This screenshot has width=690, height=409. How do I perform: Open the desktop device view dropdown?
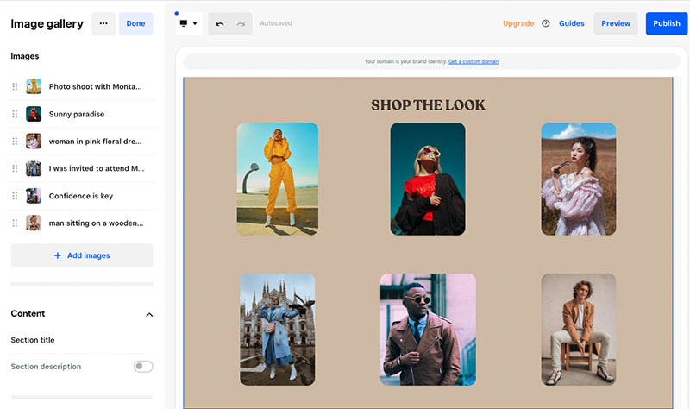[189, 23]
